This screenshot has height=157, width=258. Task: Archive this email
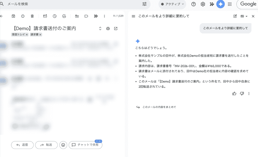pos(13,16)
